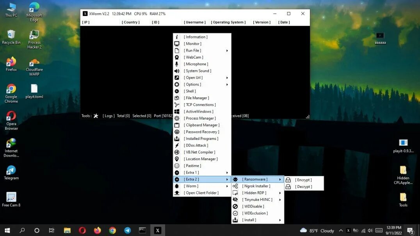Viewport: 420px width, 236px height.
Task: Open File Manager via its icon
Action: point(177,98)
